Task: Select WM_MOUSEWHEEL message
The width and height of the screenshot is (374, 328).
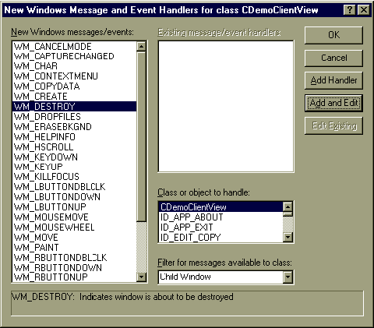Action: tap(74, 227)
